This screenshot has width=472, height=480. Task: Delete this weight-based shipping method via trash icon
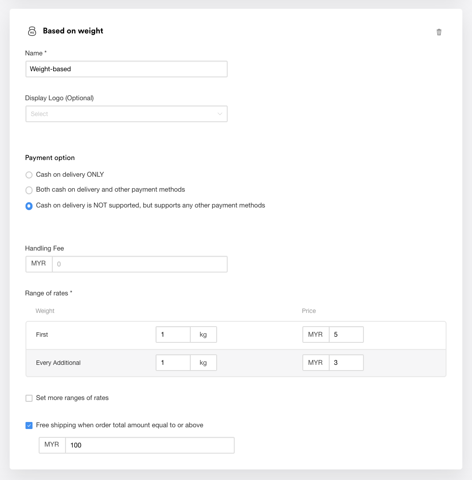click(x=439, y=32)
